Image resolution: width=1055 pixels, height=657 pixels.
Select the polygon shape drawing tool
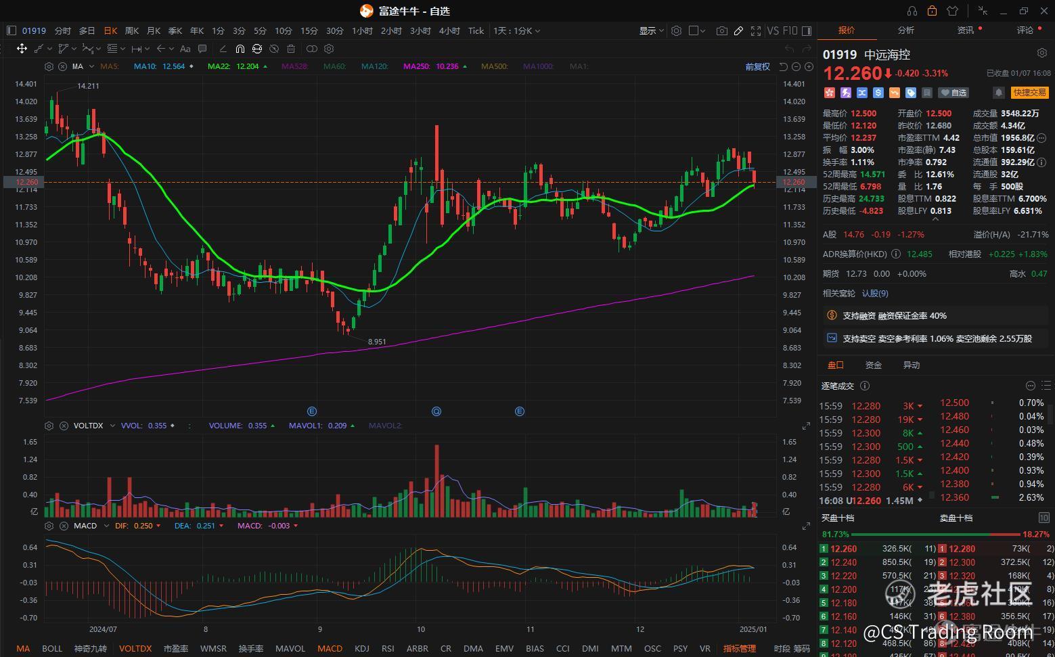(64, 49)
